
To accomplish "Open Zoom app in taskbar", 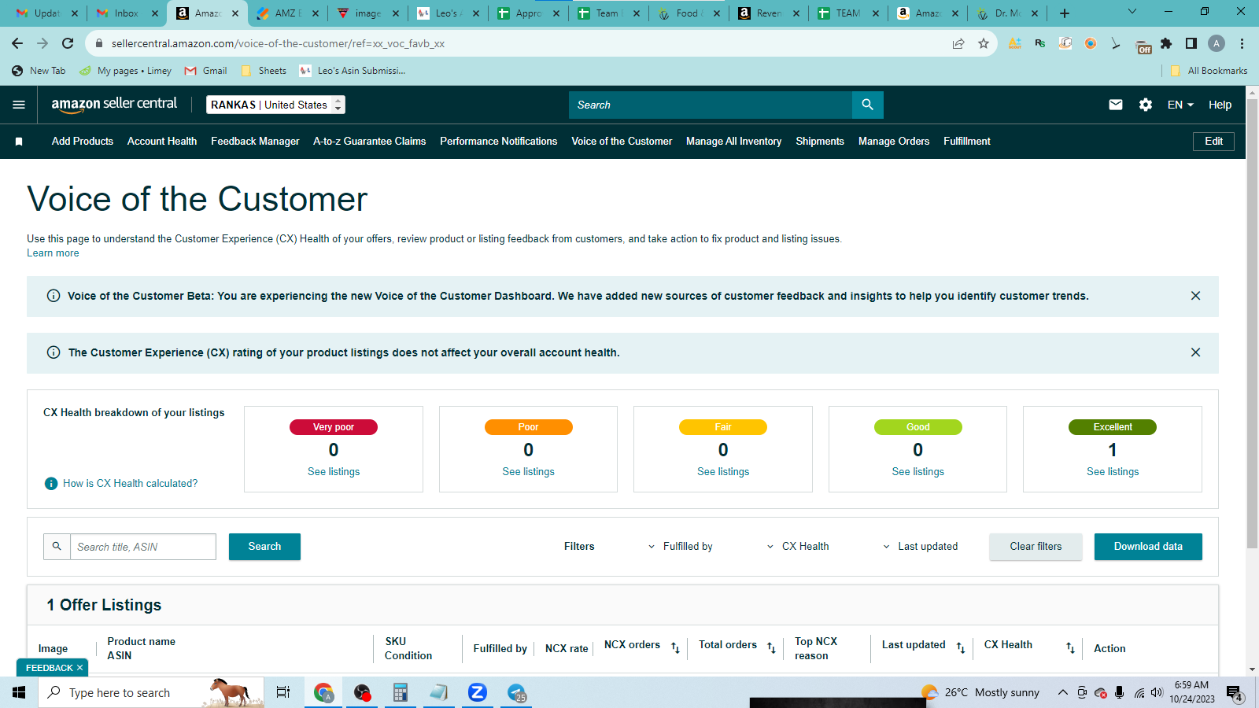I will point(478,692).
